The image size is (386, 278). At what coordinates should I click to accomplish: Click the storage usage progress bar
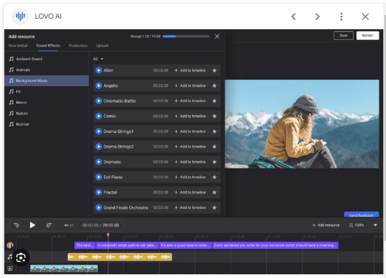185,36
